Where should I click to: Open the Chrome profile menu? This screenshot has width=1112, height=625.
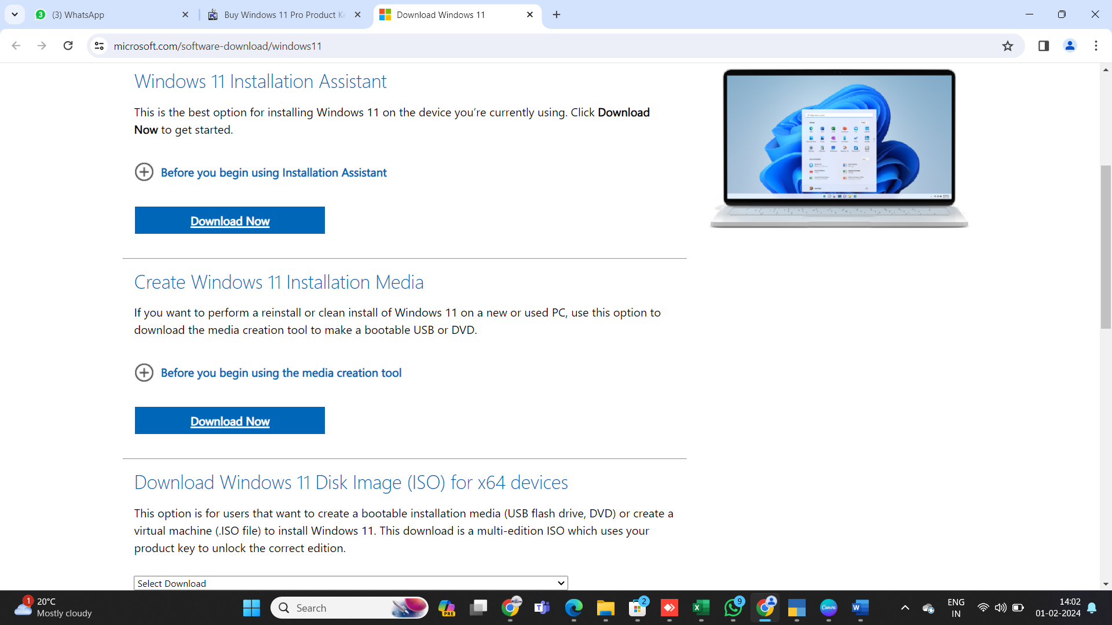[x=1070, y=46]
